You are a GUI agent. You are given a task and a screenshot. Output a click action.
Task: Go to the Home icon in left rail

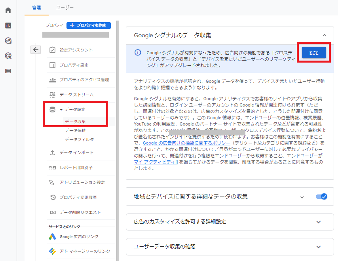[8, 10]
